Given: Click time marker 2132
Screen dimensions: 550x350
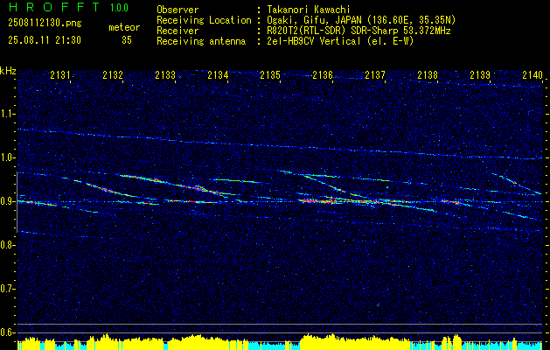Looking at the screenshot, I should click(113, 74).
